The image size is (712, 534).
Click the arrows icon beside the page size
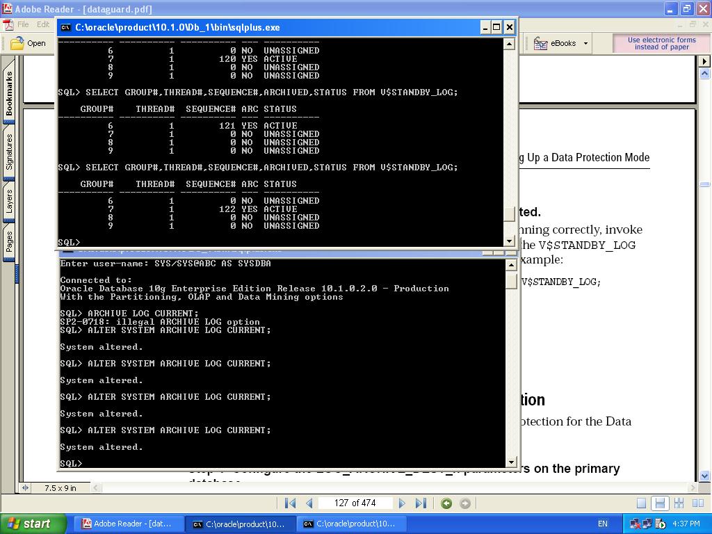pos(26,488)
